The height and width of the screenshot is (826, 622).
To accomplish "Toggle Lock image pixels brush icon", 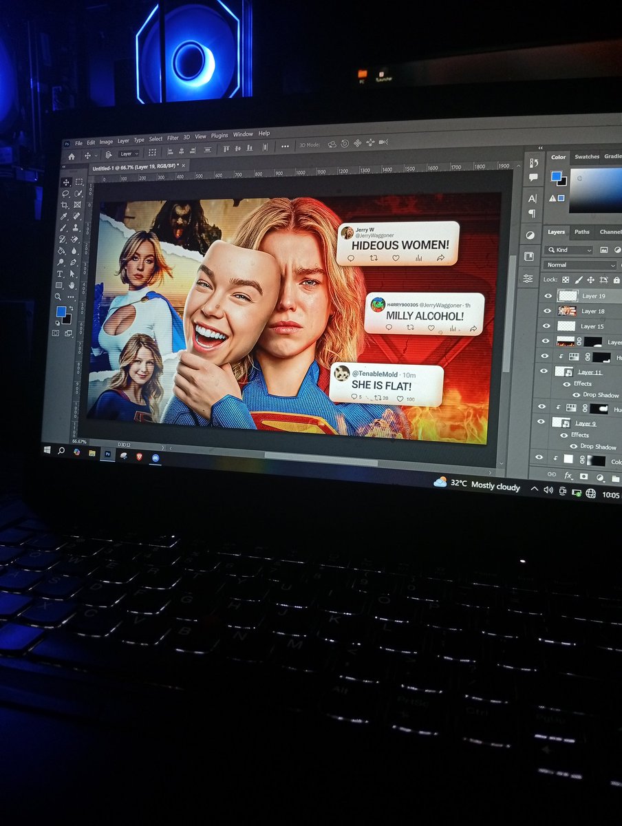I will coord(578,279).
